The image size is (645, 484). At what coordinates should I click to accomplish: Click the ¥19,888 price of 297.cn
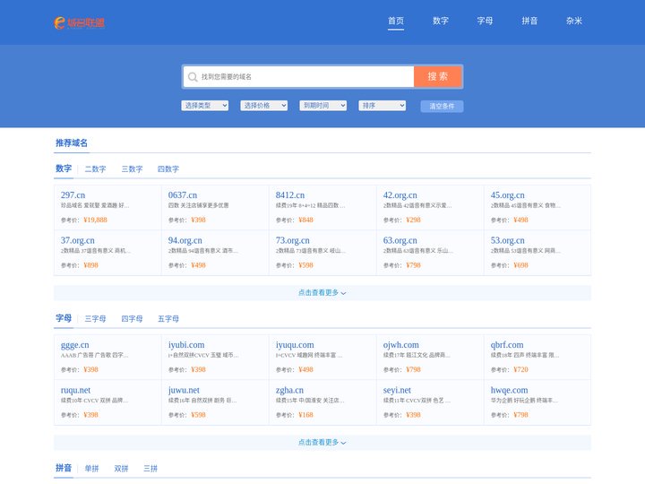95,220
